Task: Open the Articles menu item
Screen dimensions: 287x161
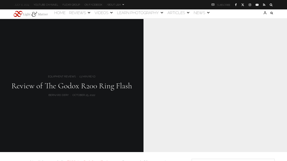Action: [176, 13]
